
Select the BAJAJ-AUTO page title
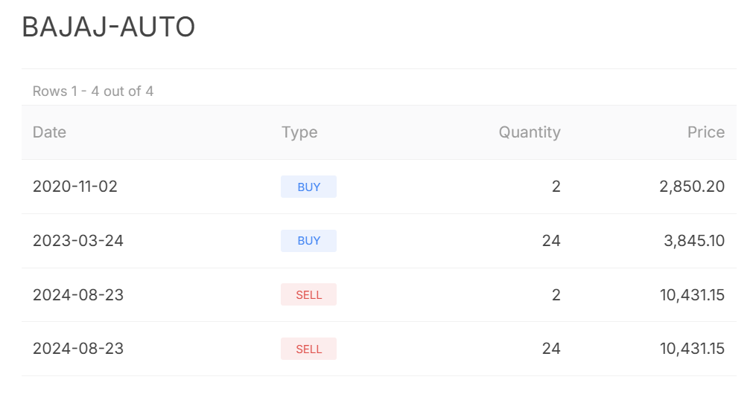point(109,28)
